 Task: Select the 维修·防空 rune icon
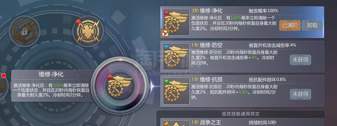point(176,57)
